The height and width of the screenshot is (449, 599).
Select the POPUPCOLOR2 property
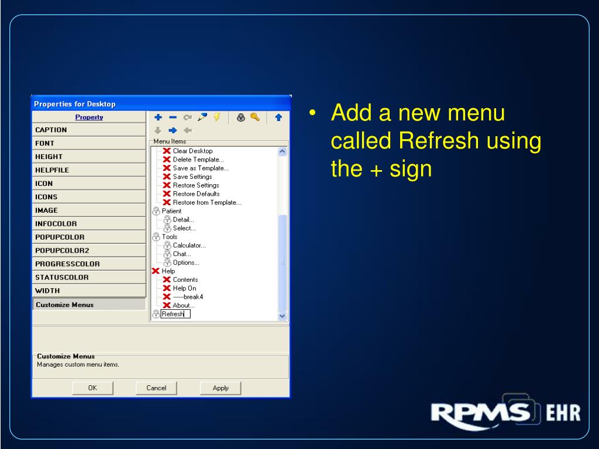[x=89, y=250]
